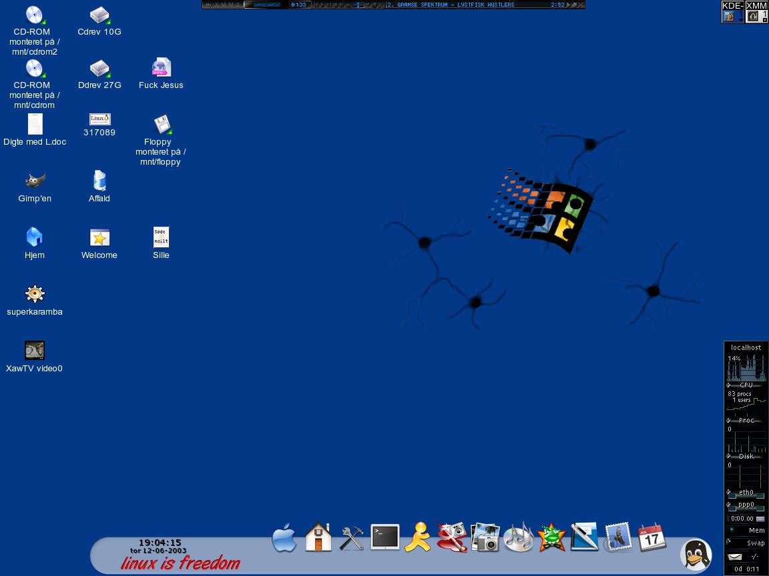Click the KDE pager button
Screen dimensions: 769x576
pyautogui.click(x=733, y=12)
